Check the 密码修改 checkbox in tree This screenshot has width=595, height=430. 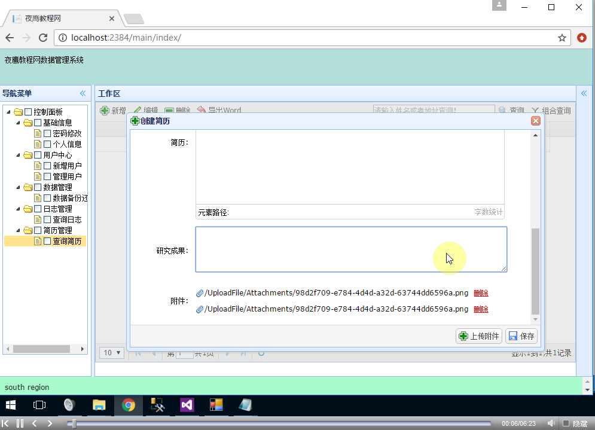(x=47, y=133)
